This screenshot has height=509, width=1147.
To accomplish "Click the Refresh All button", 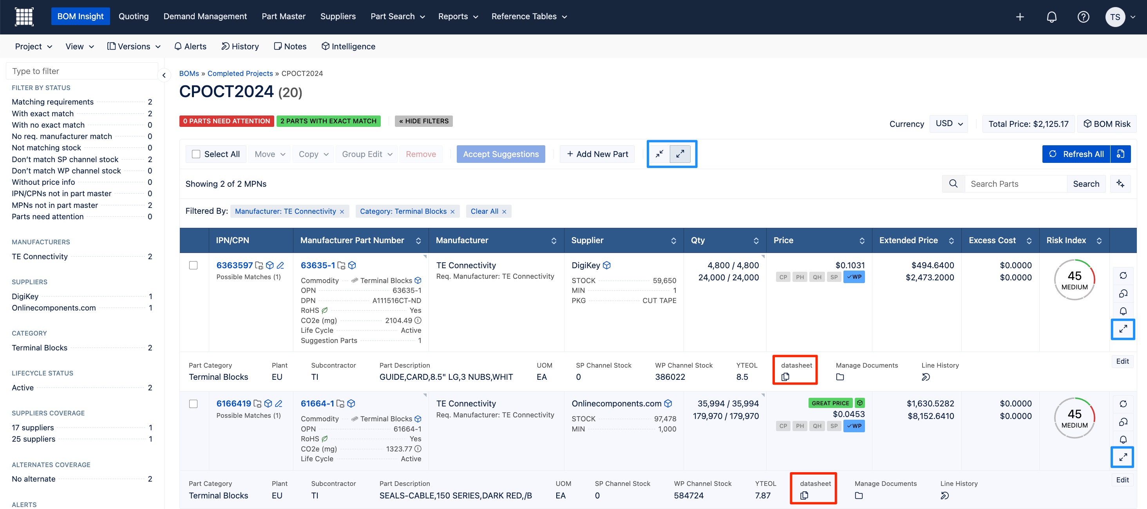I will click(x=1076, y=154).
